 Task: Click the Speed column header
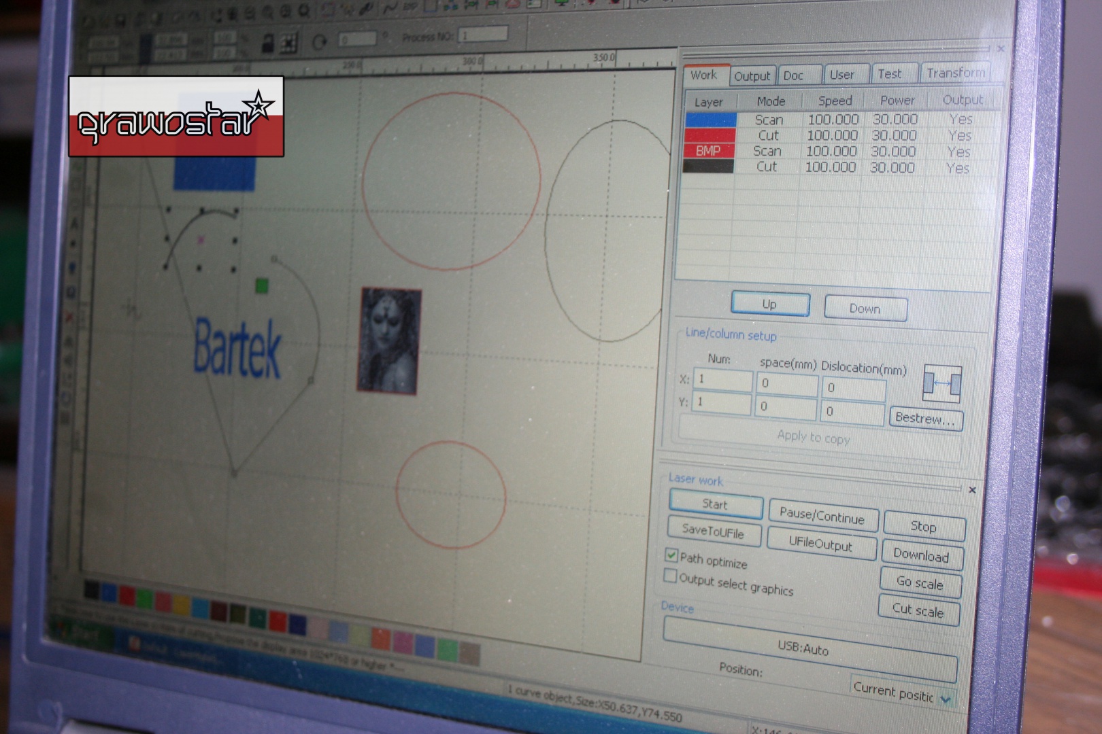[835, 101]
